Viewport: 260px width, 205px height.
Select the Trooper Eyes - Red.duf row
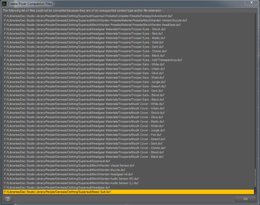[129, 34]
